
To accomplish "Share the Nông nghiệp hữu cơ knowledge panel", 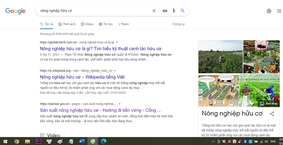I will click(272, 114).
